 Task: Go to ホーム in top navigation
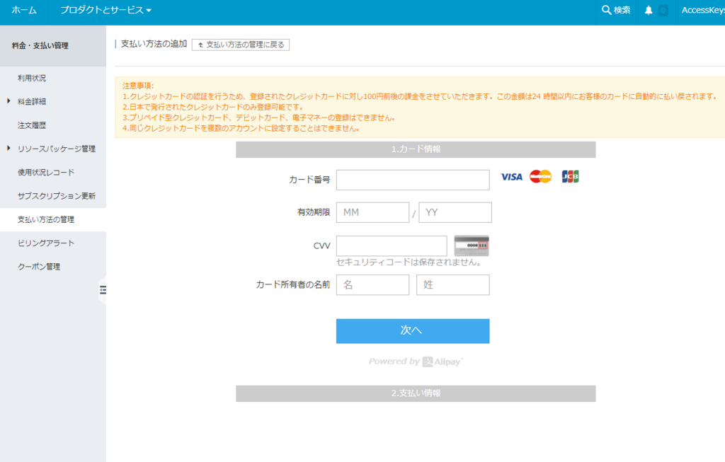[x=24, y=10]
